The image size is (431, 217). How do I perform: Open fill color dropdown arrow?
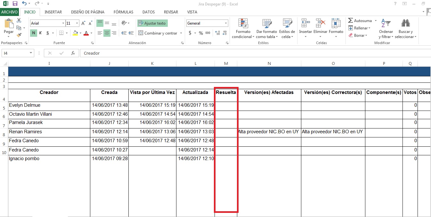click(80, 33)
